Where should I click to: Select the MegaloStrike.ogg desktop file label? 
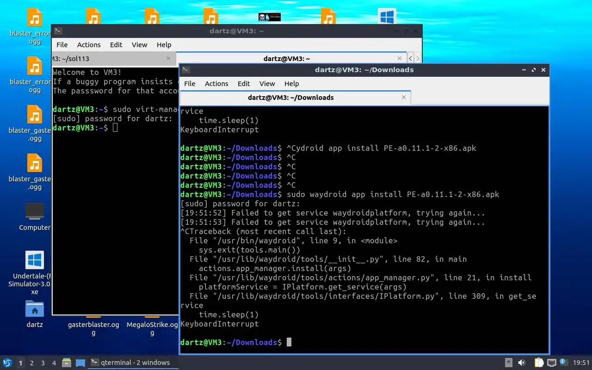(152, 328)
